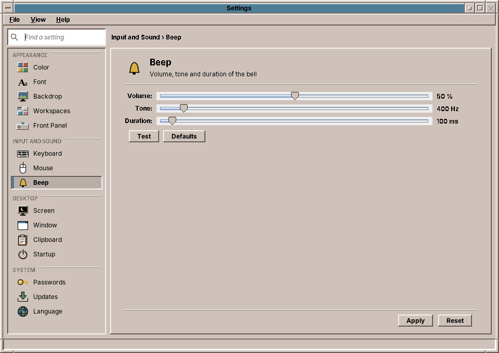Viewport: 499px width, 353px height.
Task: Click the beep description subtitle text
Action: [x=203, y=74]
